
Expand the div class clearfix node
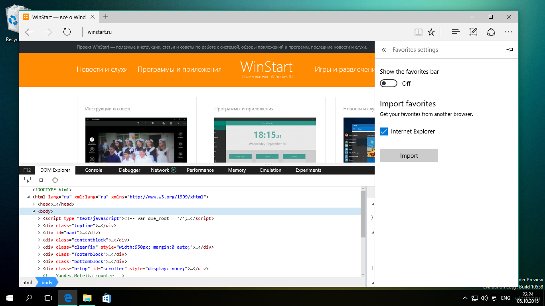point(39,247)
